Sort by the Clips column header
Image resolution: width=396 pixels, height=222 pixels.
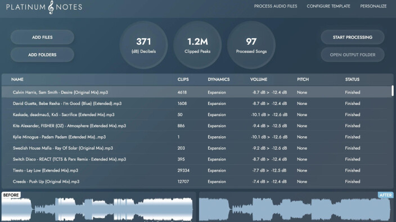click(183, 79)
